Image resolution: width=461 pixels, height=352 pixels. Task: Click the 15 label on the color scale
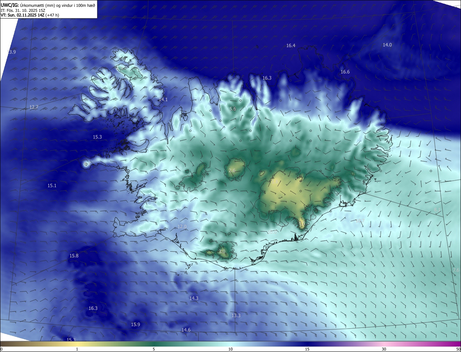tap(307, 349)
